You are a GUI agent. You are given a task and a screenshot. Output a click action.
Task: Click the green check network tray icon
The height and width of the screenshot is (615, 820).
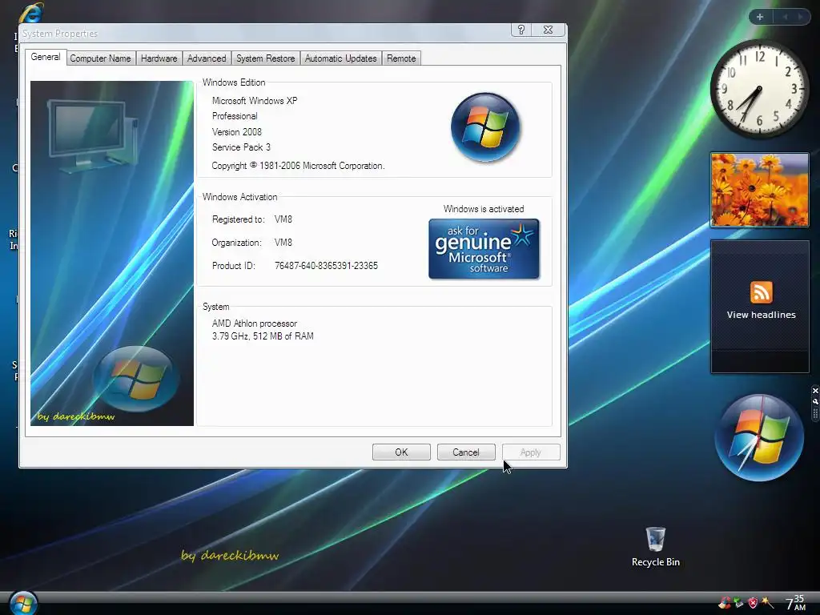tap(738, 602)
